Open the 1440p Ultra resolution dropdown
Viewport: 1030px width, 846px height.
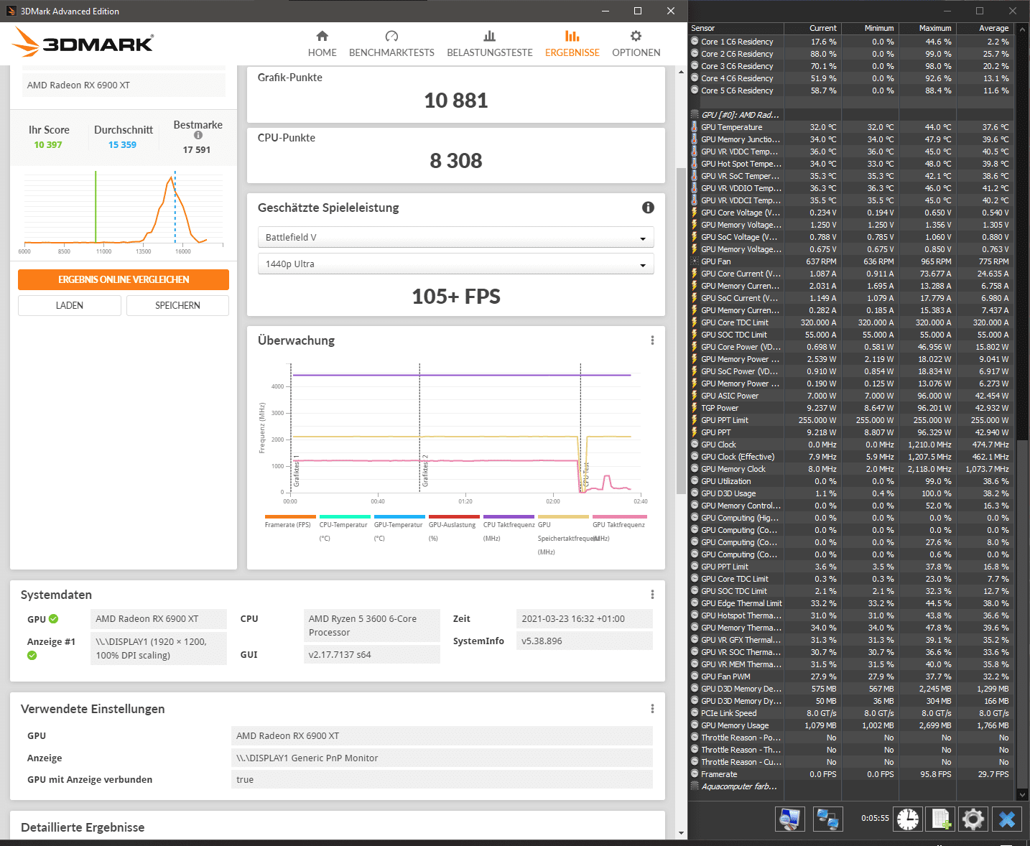(456, 264)
